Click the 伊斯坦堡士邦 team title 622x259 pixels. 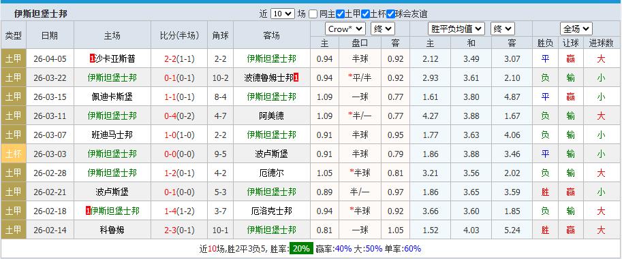click(41, 14)
